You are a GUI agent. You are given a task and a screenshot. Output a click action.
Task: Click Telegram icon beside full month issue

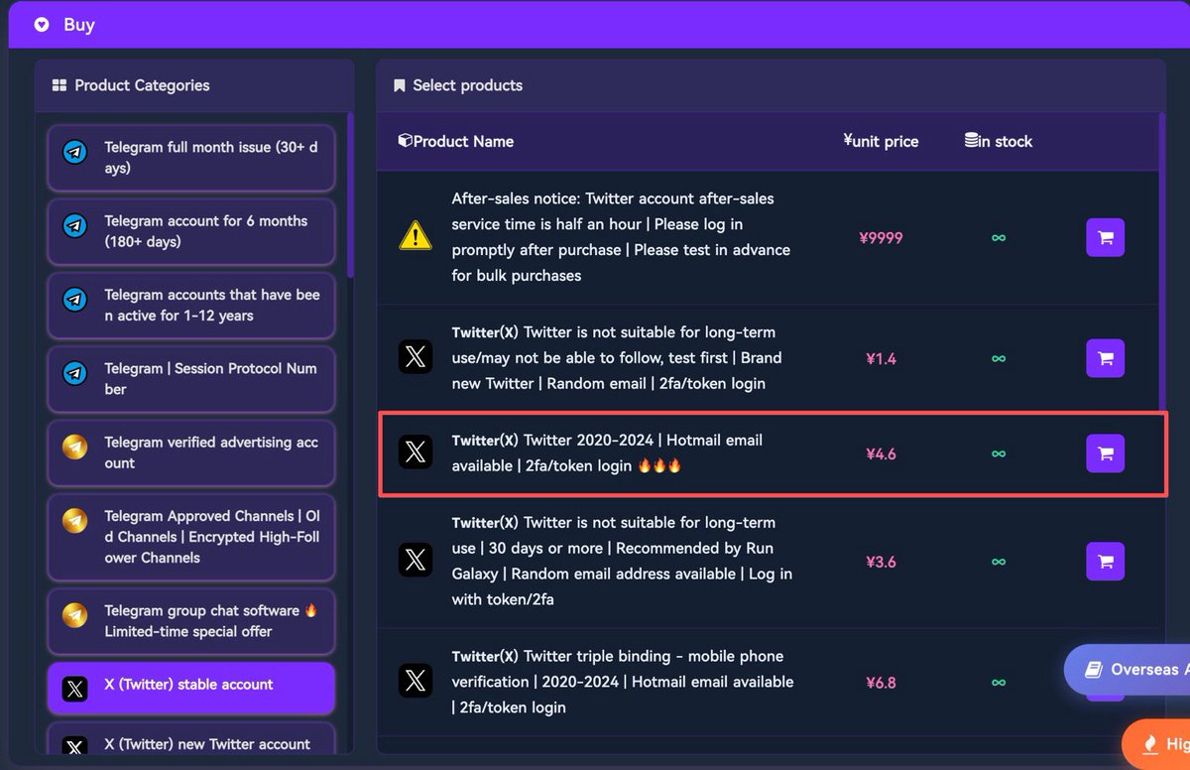click(74, 153)
